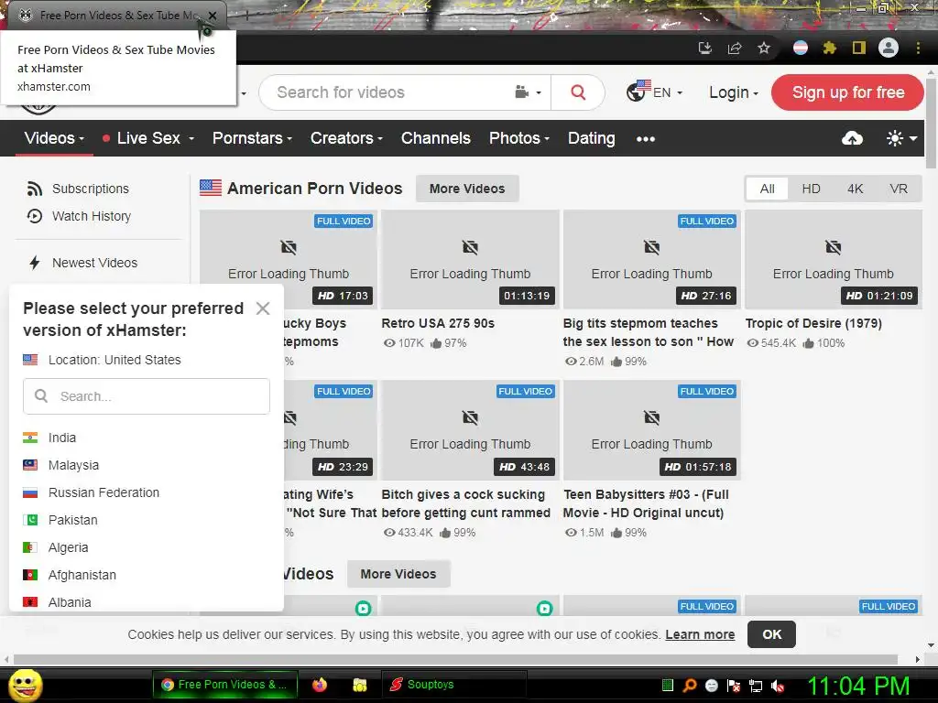This screenshot has width=938, height=703.
Task: Click the network tray icon
Action: click(x=756, y=686)
